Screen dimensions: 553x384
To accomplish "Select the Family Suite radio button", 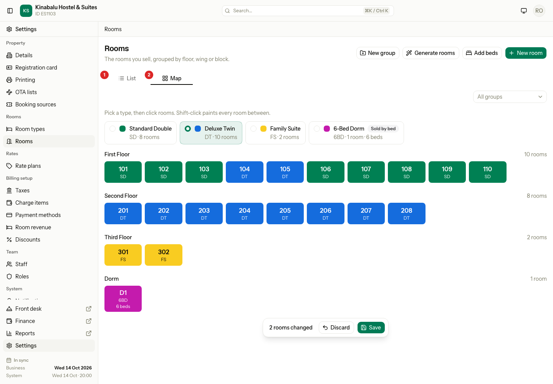I will pos(253,129).
